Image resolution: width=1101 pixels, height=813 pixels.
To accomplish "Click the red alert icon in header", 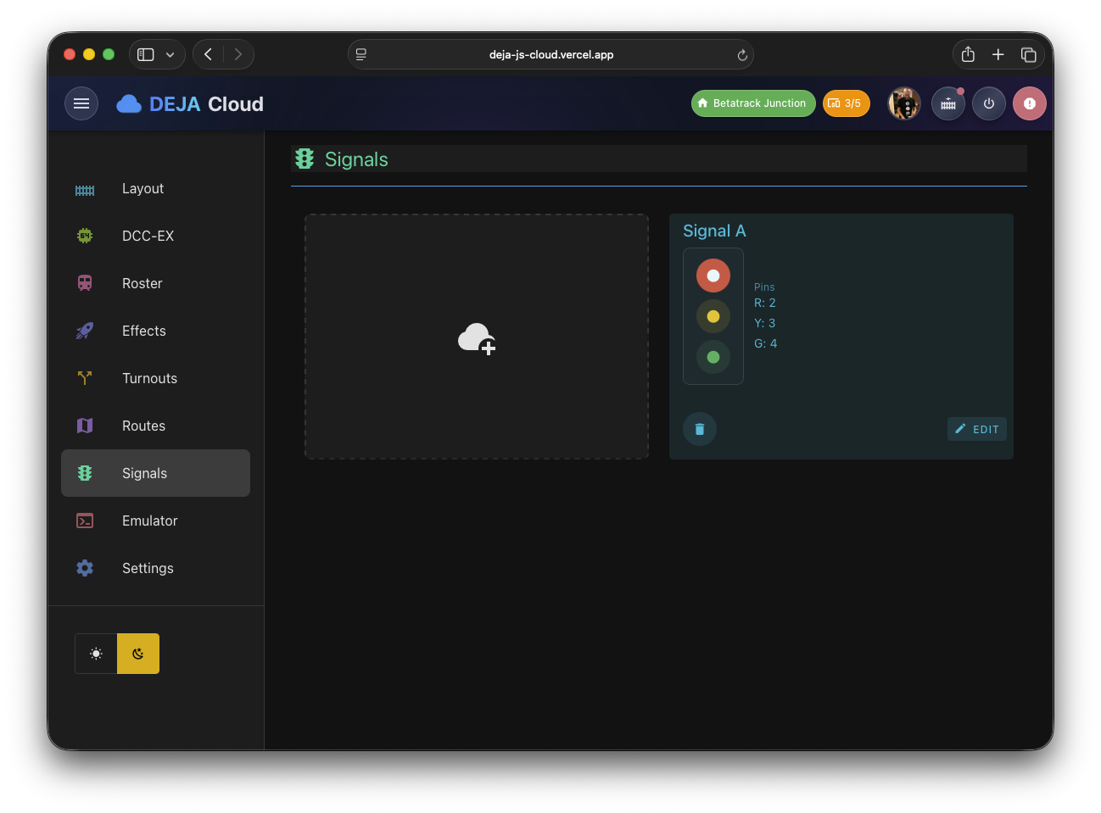I will [x=1029, y=103].
